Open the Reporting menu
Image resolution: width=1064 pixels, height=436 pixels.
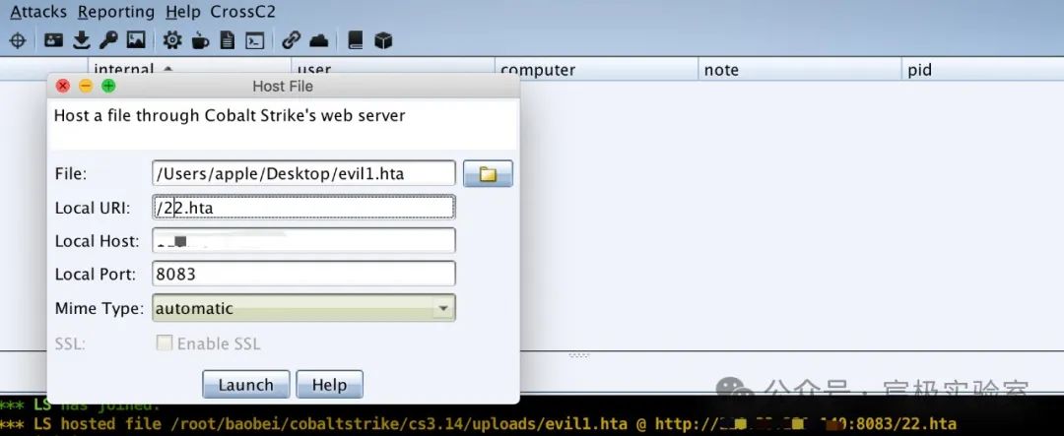pyautogui.click(x=116, y=12)
